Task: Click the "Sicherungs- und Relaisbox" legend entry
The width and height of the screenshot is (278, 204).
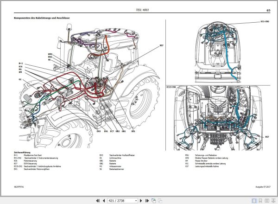Action: click(x=206, y=155)
